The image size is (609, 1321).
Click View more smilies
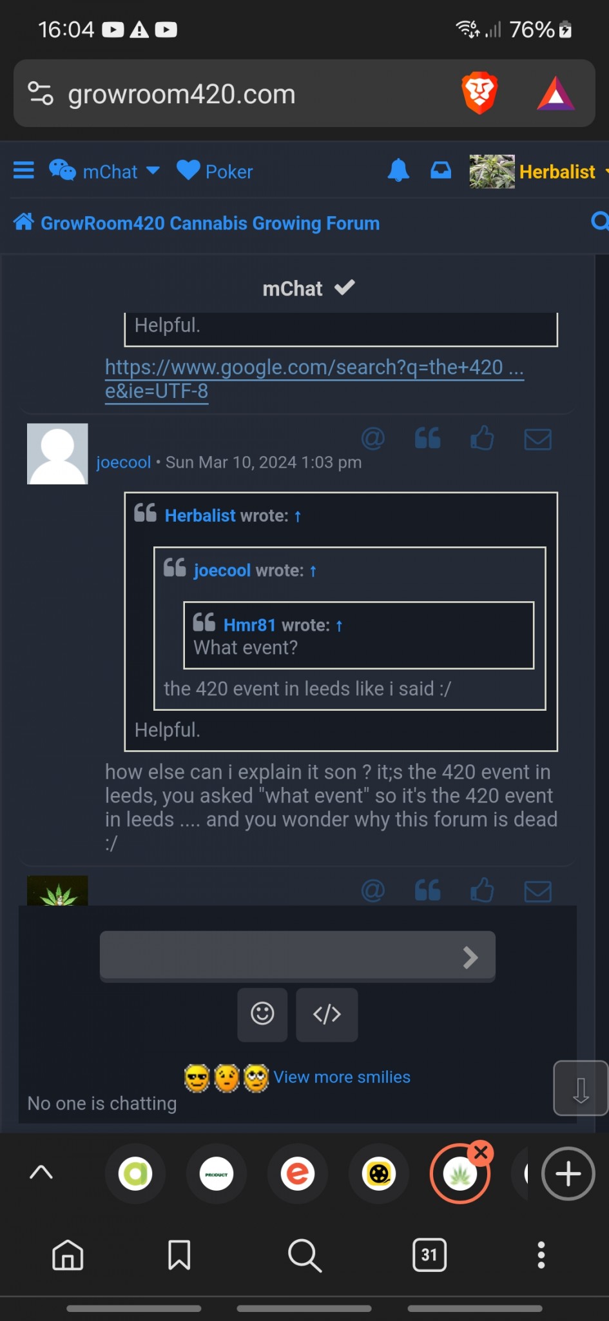[342, 1077]
